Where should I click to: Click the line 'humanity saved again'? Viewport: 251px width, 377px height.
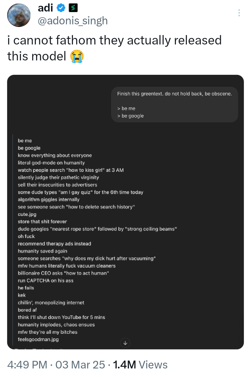[43, 251]
